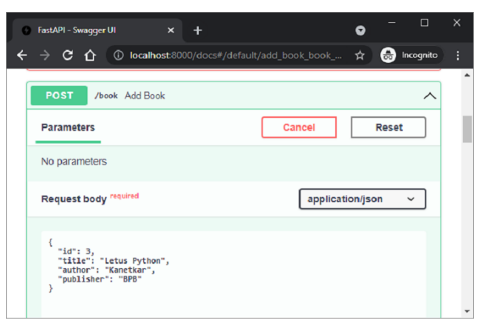Collapse the POST /book Add Book section
Image resolution: width=485 pixels, height=326 pixels.
(429, 96)
